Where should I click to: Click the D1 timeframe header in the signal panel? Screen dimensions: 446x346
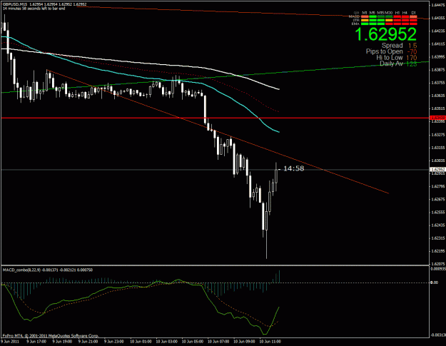[413, 13]
